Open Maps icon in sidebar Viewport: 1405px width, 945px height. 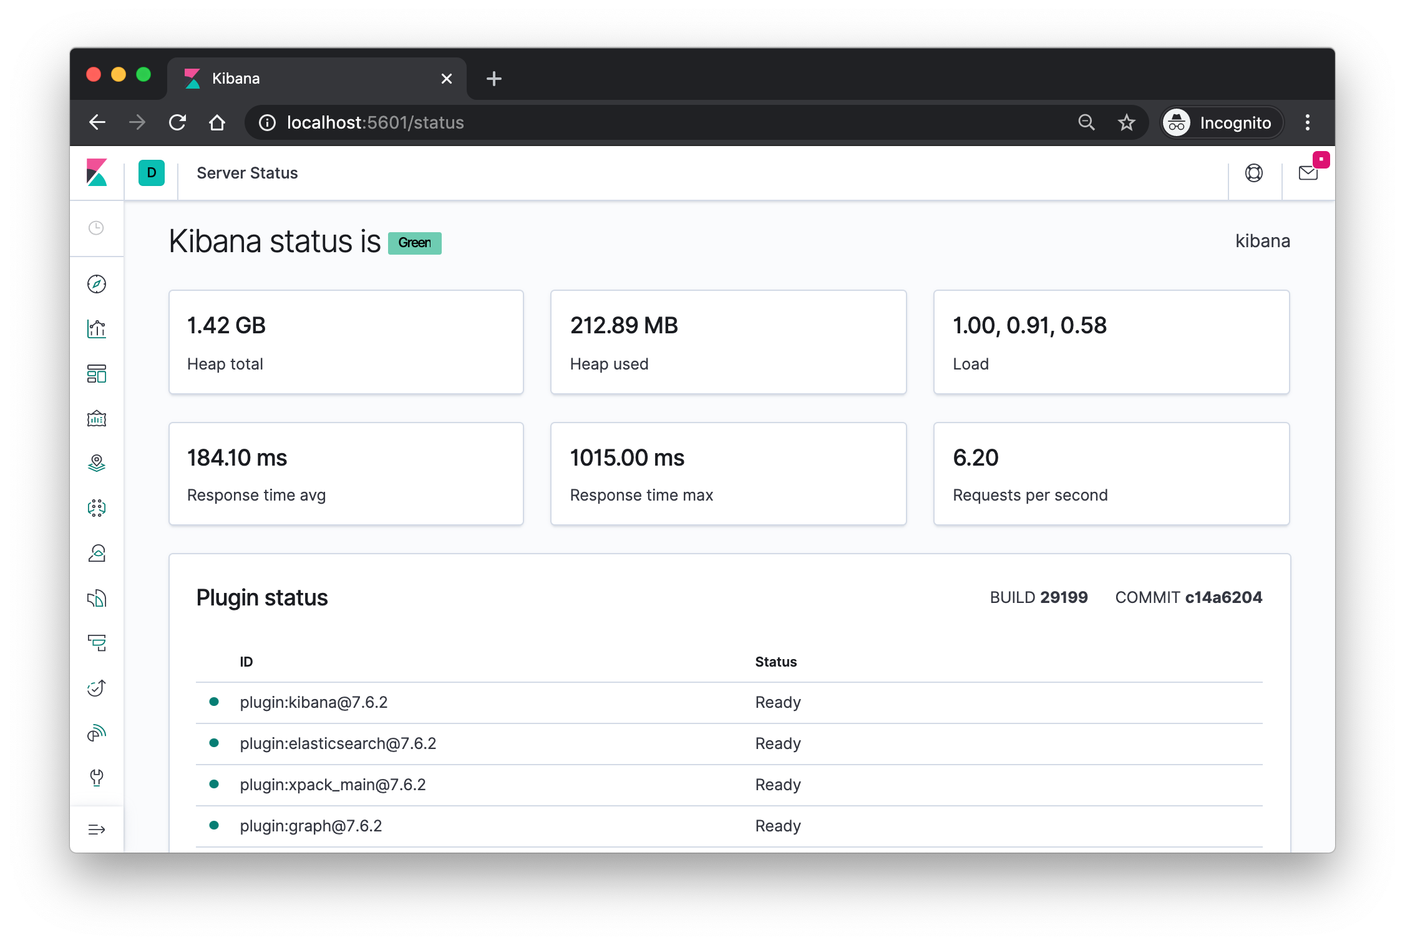[97, 463]
